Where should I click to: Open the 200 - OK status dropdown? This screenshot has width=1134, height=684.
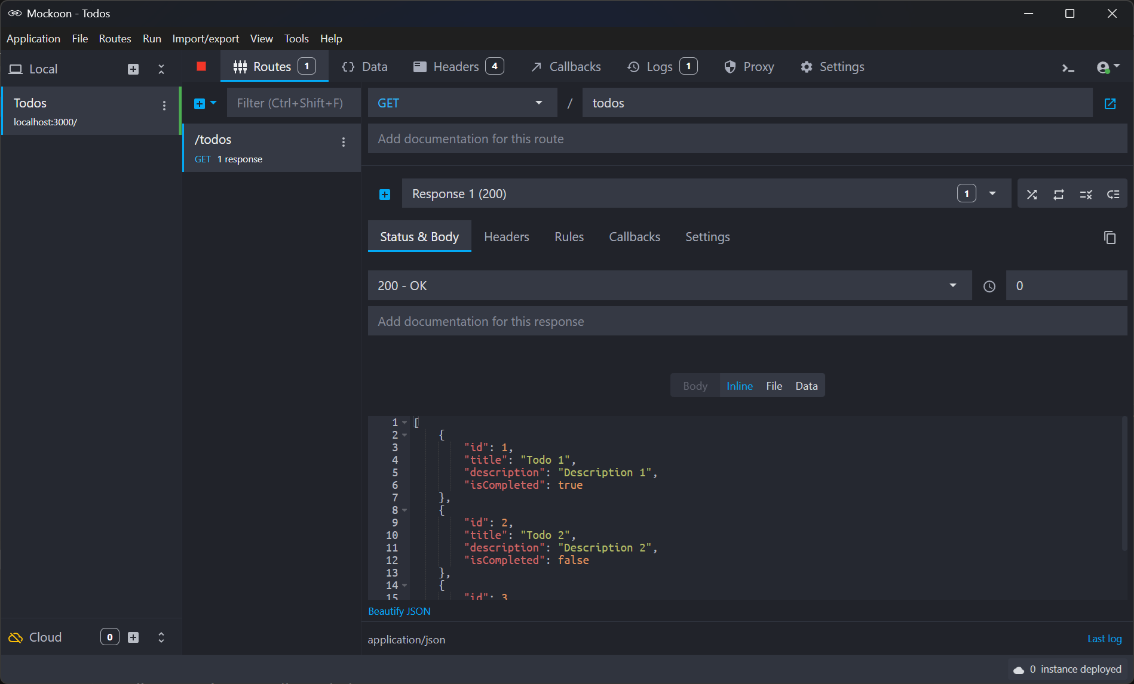(x=670, y=285)
